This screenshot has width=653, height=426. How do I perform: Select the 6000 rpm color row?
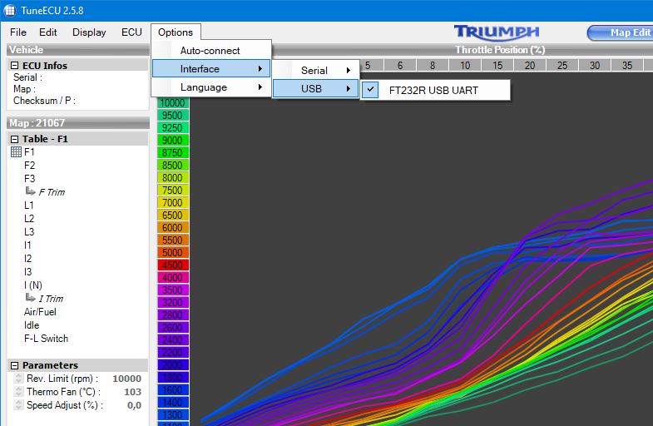[172, 227]
